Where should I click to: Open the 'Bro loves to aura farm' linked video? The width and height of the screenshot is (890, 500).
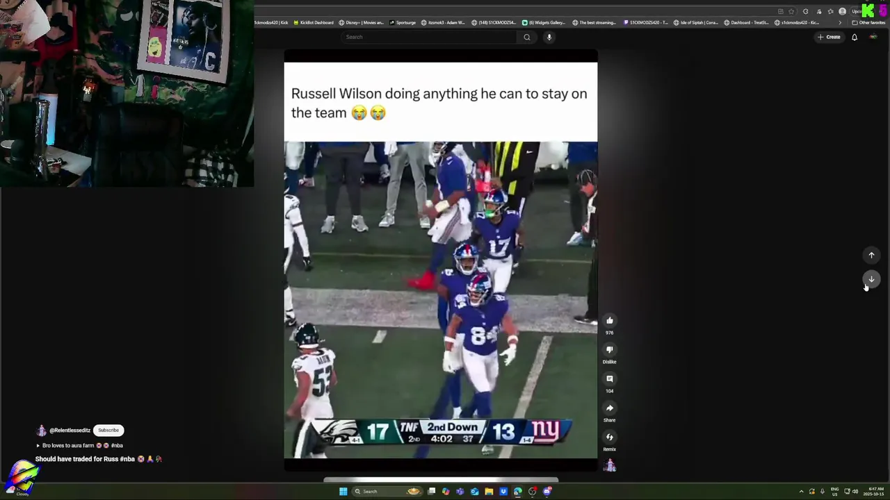pos(80,445)
